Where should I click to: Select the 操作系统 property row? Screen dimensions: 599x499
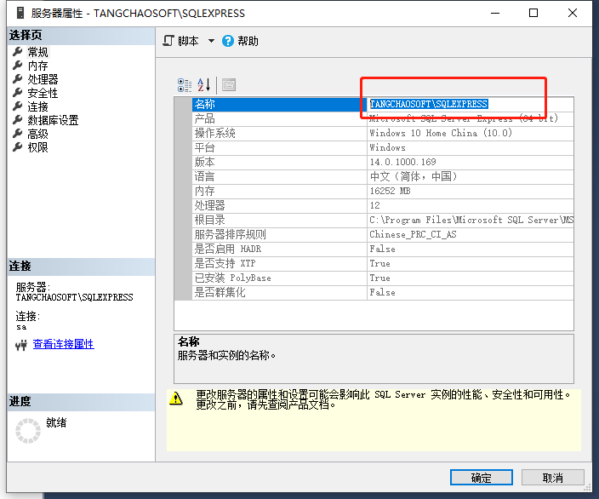(279, 134)
